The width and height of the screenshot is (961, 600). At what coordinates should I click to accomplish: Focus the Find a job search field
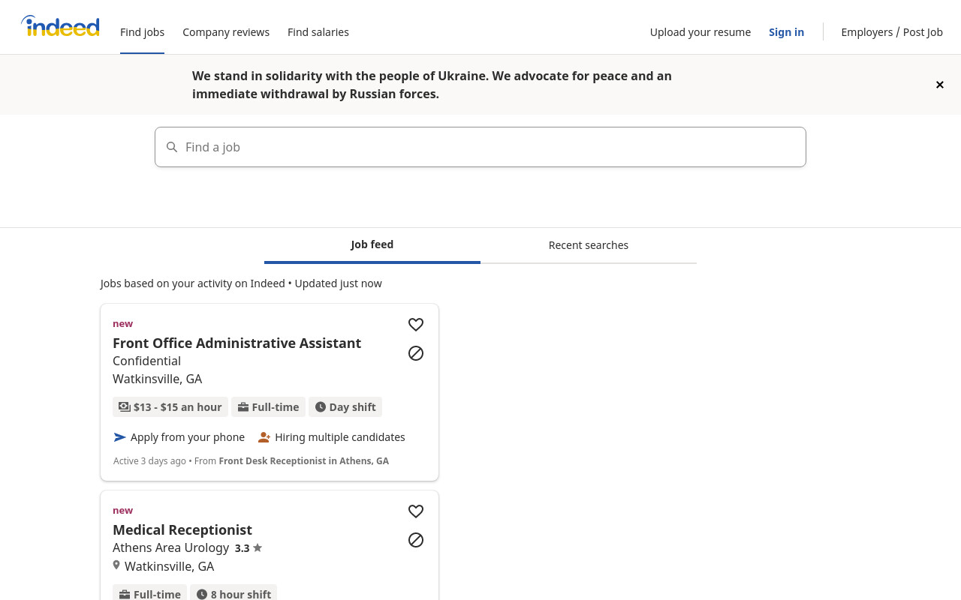[x=480, y=147]
